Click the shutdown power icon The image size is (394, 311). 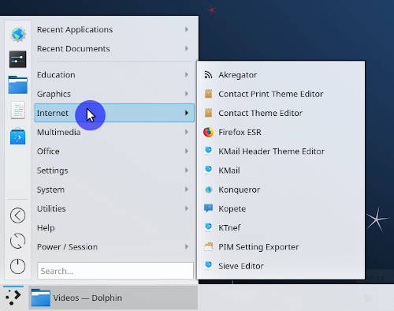[17, 266]
